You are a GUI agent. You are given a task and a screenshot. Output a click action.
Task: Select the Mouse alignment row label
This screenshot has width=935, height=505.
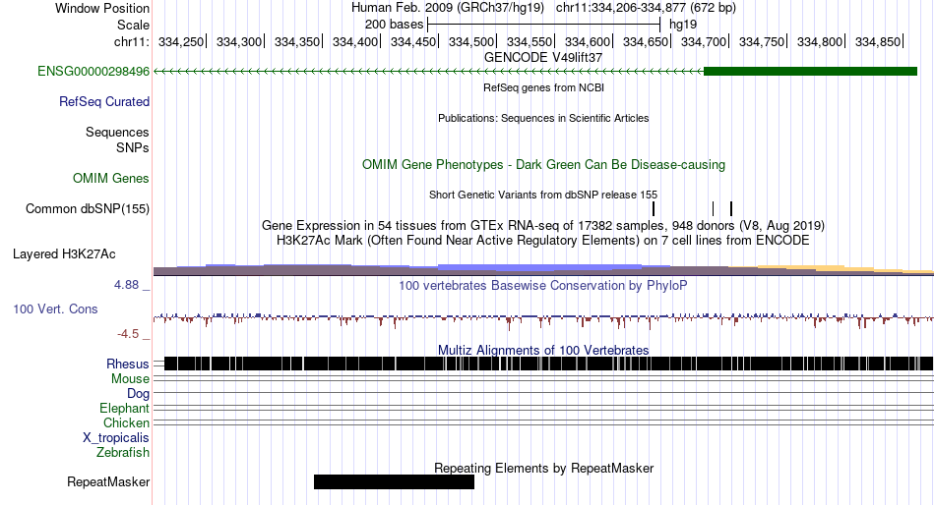(x=130, y=379)
